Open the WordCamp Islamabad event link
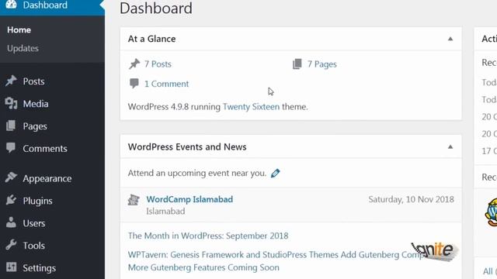 click(189, 199)
